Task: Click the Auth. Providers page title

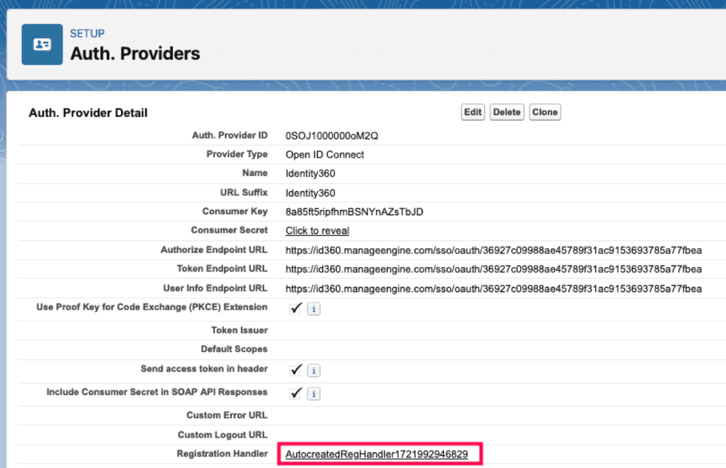Action: click(x=135, y=54)
